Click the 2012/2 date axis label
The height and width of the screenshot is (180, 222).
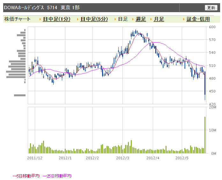pyautogui.click(x=92, y=158)
